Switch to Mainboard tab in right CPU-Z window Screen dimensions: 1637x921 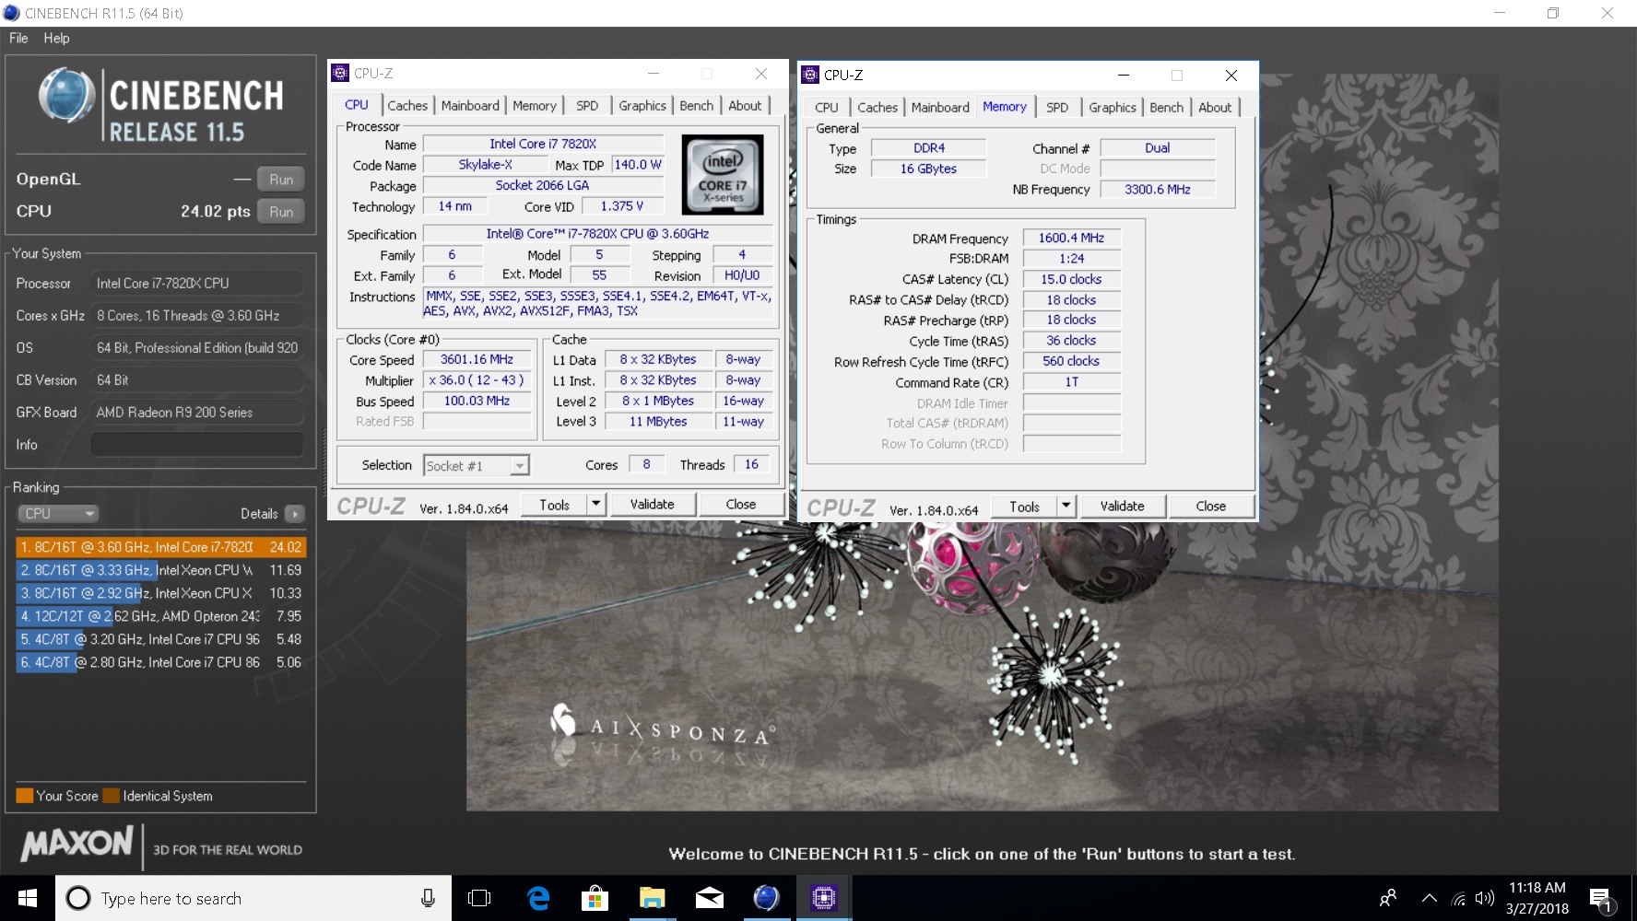coord(940,108)
